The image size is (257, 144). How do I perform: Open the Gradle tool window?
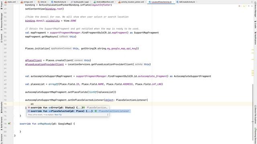click(x=255, y=24)
